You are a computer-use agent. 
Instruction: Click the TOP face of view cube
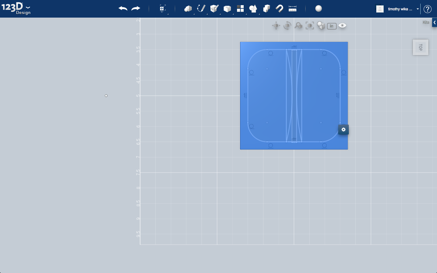[x=421, y=47]
